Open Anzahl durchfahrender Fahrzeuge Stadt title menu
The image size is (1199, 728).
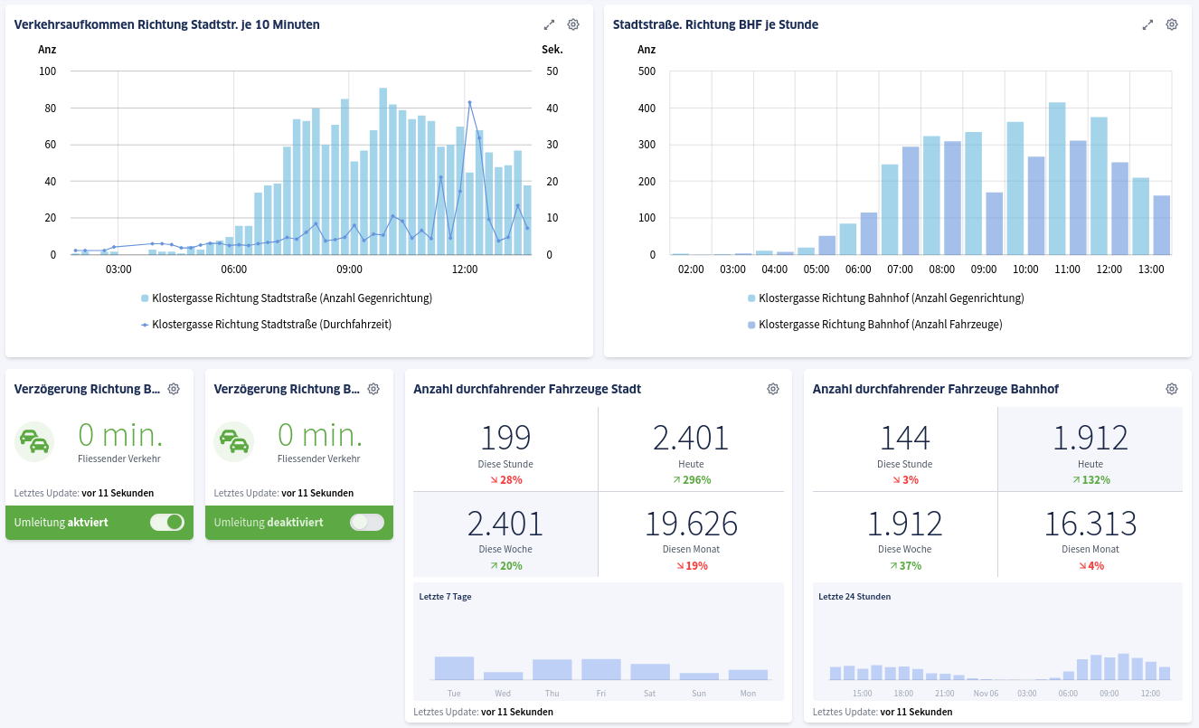click(x=525, y=388)
